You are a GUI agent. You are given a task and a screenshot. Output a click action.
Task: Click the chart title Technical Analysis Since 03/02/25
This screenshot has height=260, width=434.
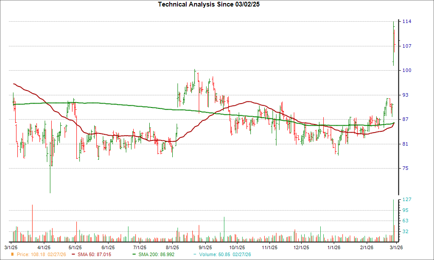tap(209, 5)
